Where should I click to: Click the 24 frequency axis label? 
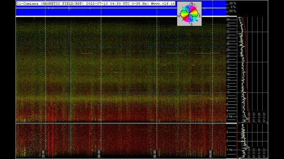tap(228, 50)
